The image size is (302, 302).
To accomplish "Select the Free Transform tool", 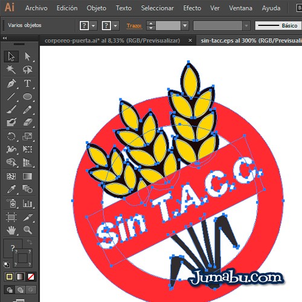I will tap(27, 149).
